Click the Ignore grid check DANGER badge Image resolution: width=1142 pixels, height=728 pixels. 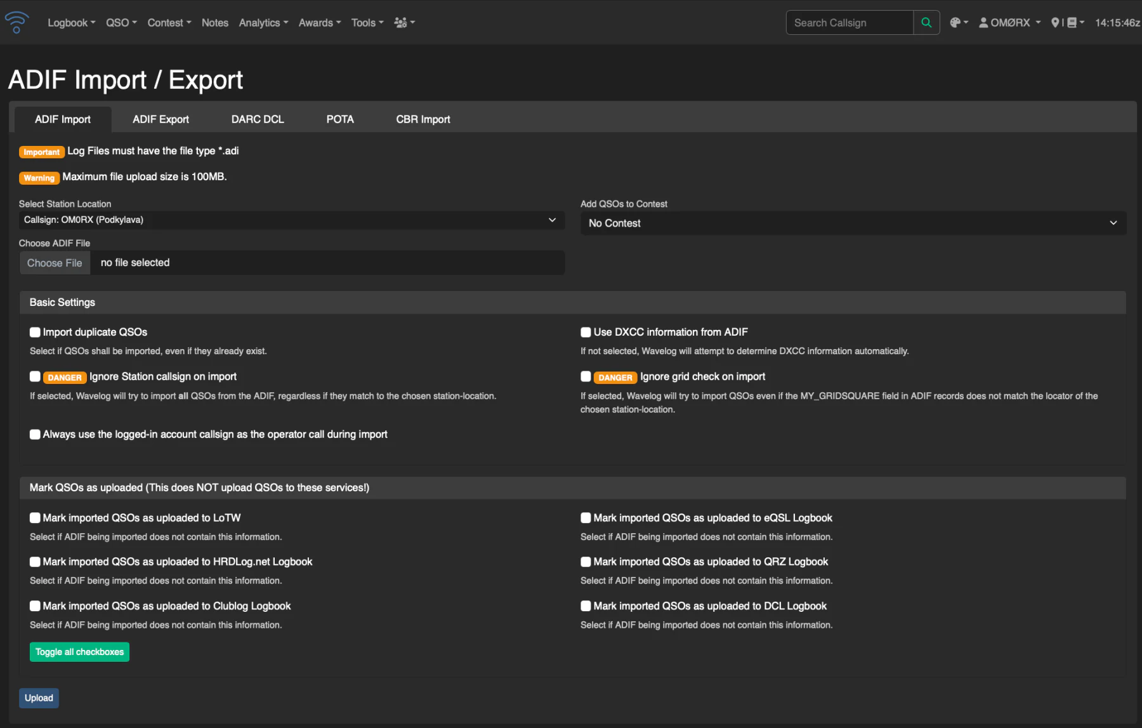click(615, 378)
